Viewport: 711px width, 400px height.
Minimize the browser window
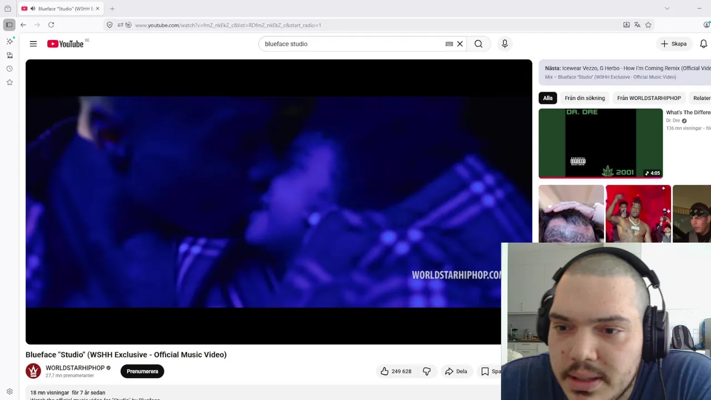(x=699, y=8)
